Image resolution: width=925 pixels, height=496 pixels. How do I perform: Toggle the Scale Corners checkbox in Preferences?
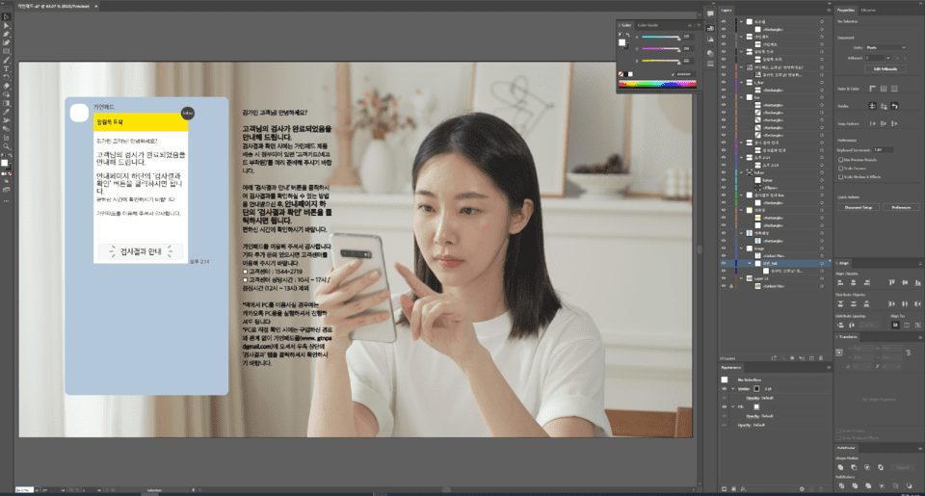pos(840,169)
